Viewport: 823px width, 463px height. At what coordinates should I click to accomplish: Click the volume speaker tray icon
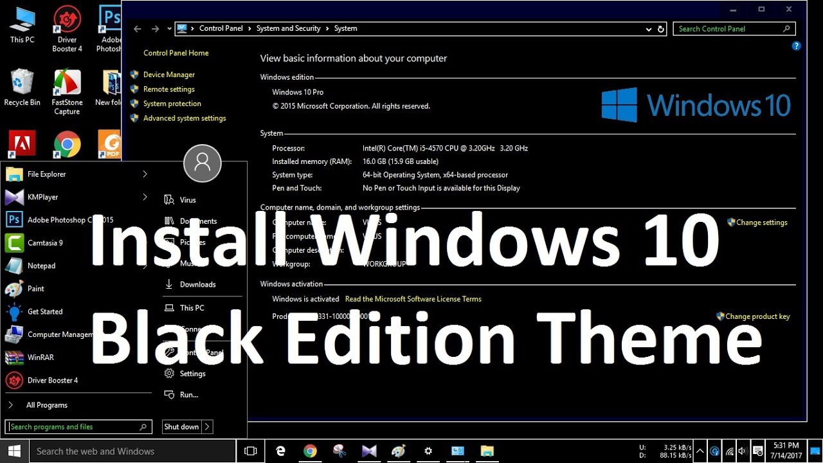743,451
